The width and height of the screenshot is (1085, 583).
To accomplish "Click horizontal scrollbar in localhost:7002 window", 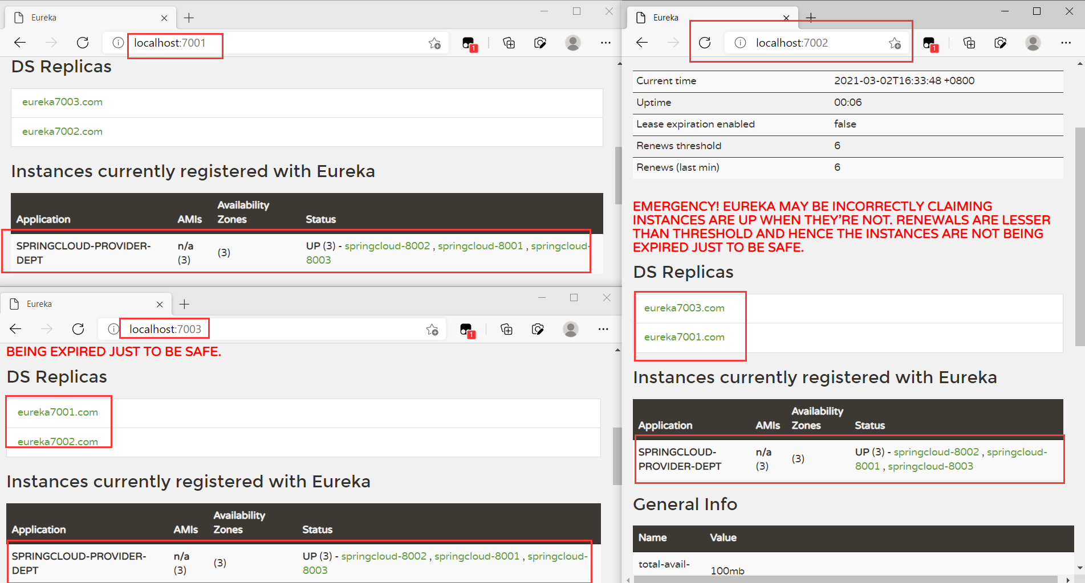I will (846, 579).
